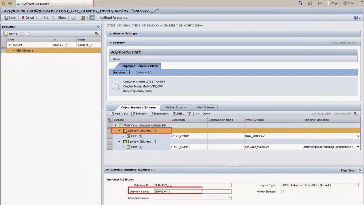Add a Main View from the schema toolbar
The width and height of the screenshot is (364, 205).
click(119, 114)
